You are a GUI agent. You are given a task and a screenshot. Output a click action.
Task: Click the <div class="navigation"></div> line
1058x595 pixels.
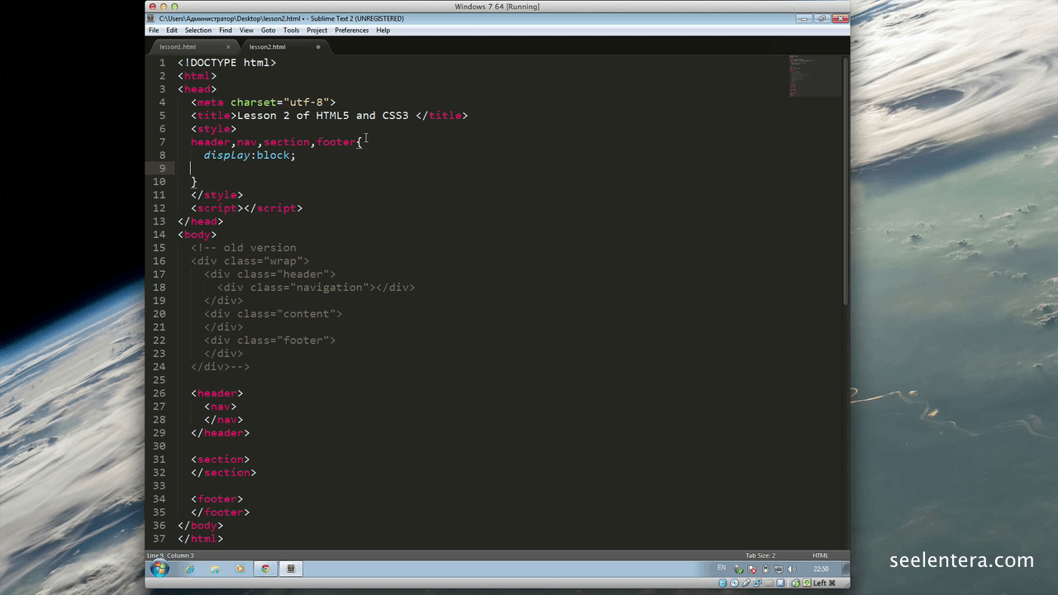click(x=316, y=288)
